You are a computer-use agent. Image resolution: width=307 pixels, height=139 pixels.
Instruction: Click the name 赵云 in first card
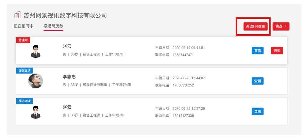[67, 47]
